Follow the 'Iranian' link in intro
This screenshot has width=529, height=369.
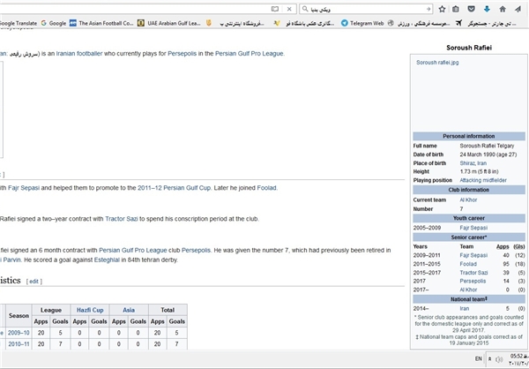(65, 53)
